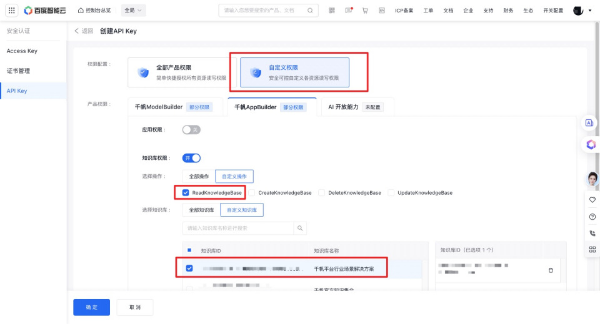The image size is (600, 324).
Task: Expand the arrow next to user avatar
Action: [589, 11]
